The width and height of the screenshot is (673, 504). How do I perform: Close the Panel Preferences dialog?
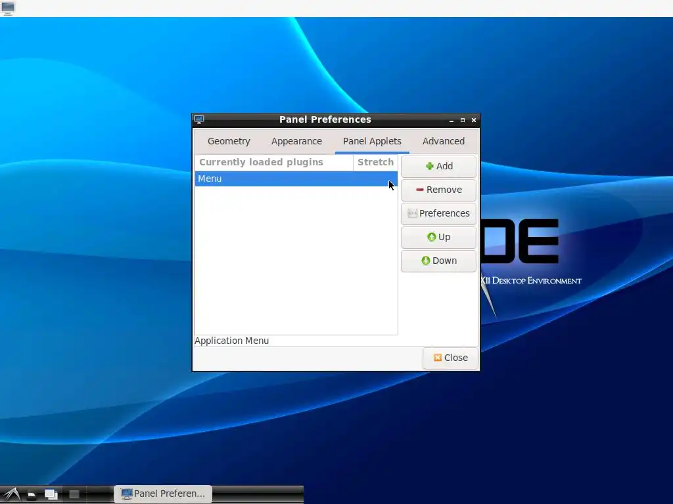tap(450, 358)
